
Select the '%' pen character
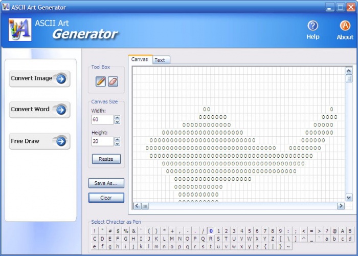click(x=126, y=231)
